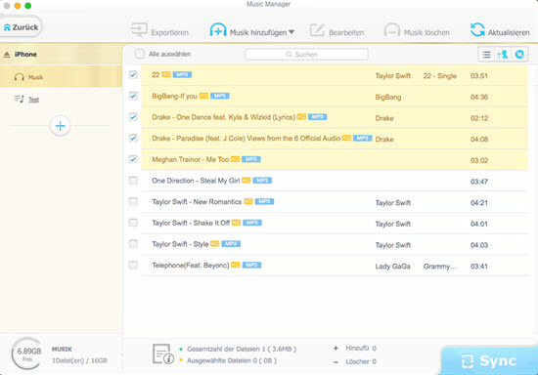Click the Exportieren text label
The width and height of the screenshot is (538, 375).
pyautogui.click(x=170, y=32)
